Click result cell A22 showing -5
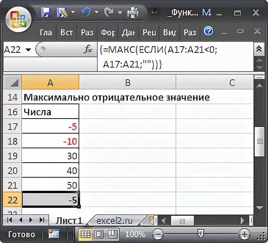268x243 pixels. pyautogui.click(x=50, y=200)
